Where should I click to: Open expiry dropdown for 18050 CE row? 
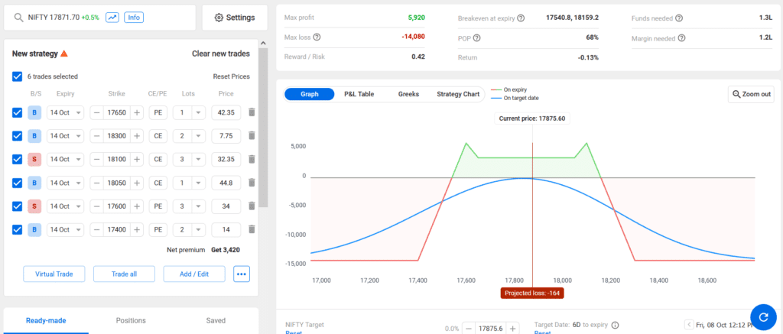click(66, 183)
